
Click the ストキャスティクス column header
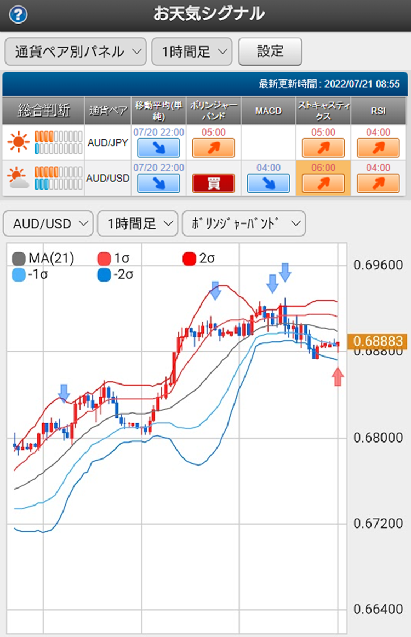(x=323, y=111)
